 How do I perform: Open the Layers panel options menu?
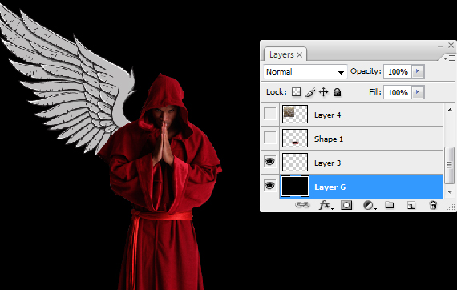(x=449, y=58)
